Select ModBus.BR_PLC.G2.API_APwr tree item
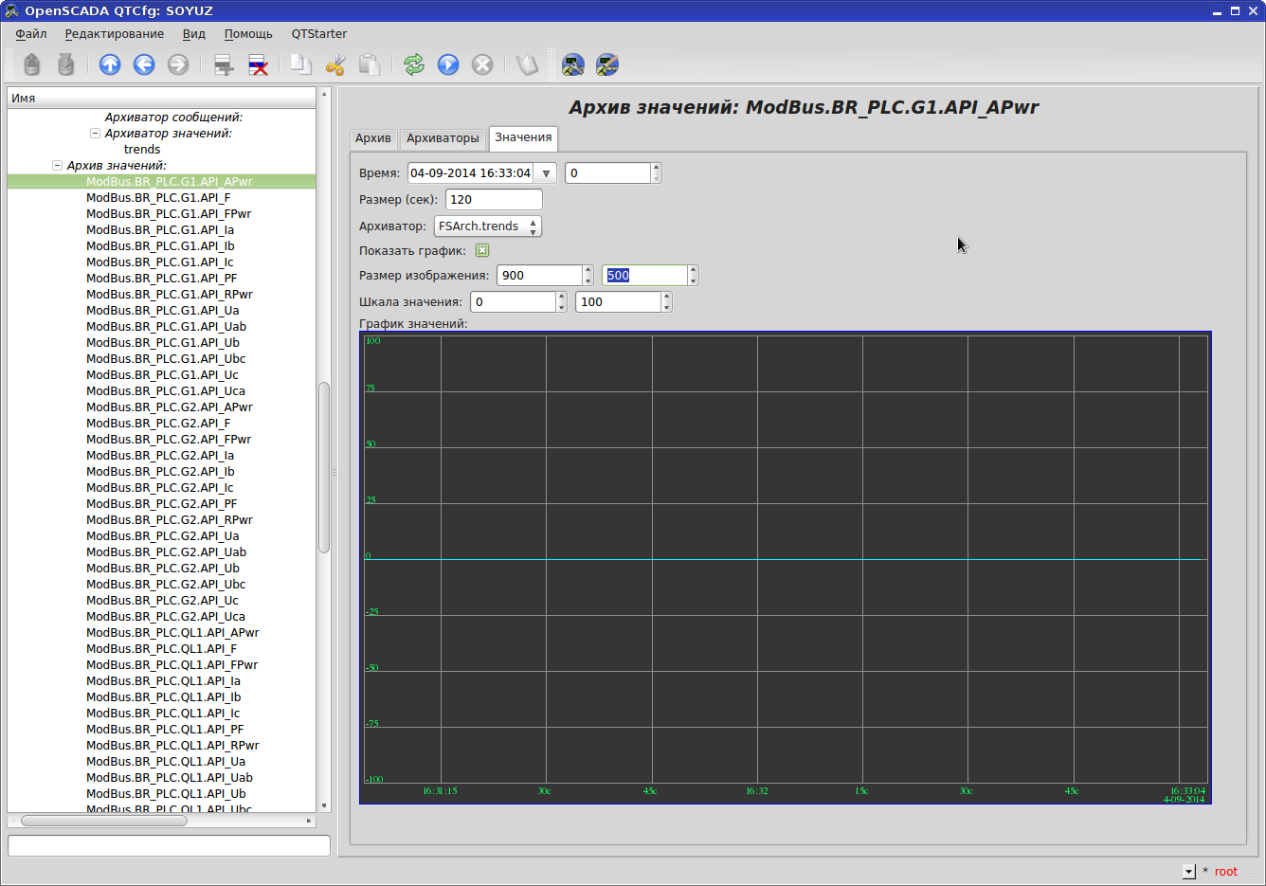The width and height of the screenshot is (1266, 886). click(170, 407)
